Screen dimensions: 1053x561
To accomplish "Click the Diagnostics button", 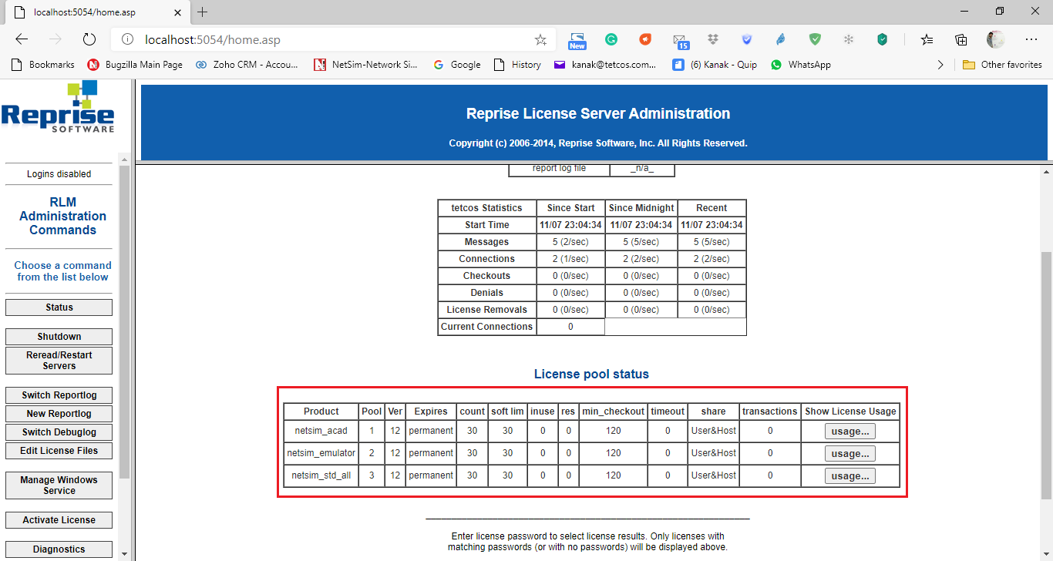I will (x=59, y=549).
